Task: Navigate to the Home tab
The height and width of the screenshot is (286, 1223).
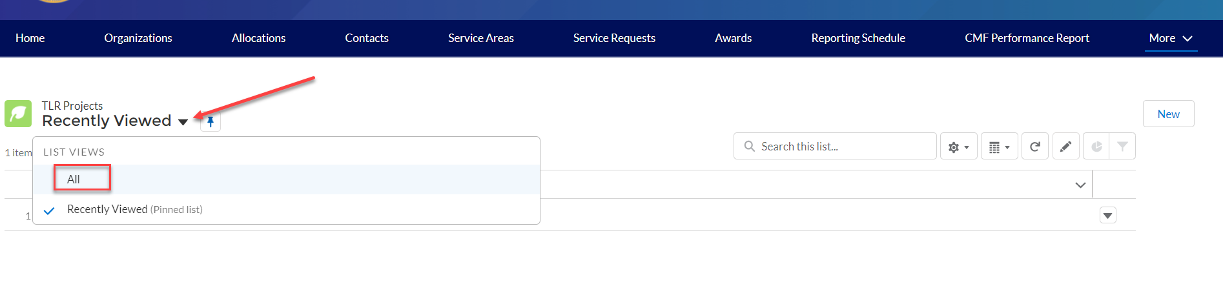Action: (30, 38)
